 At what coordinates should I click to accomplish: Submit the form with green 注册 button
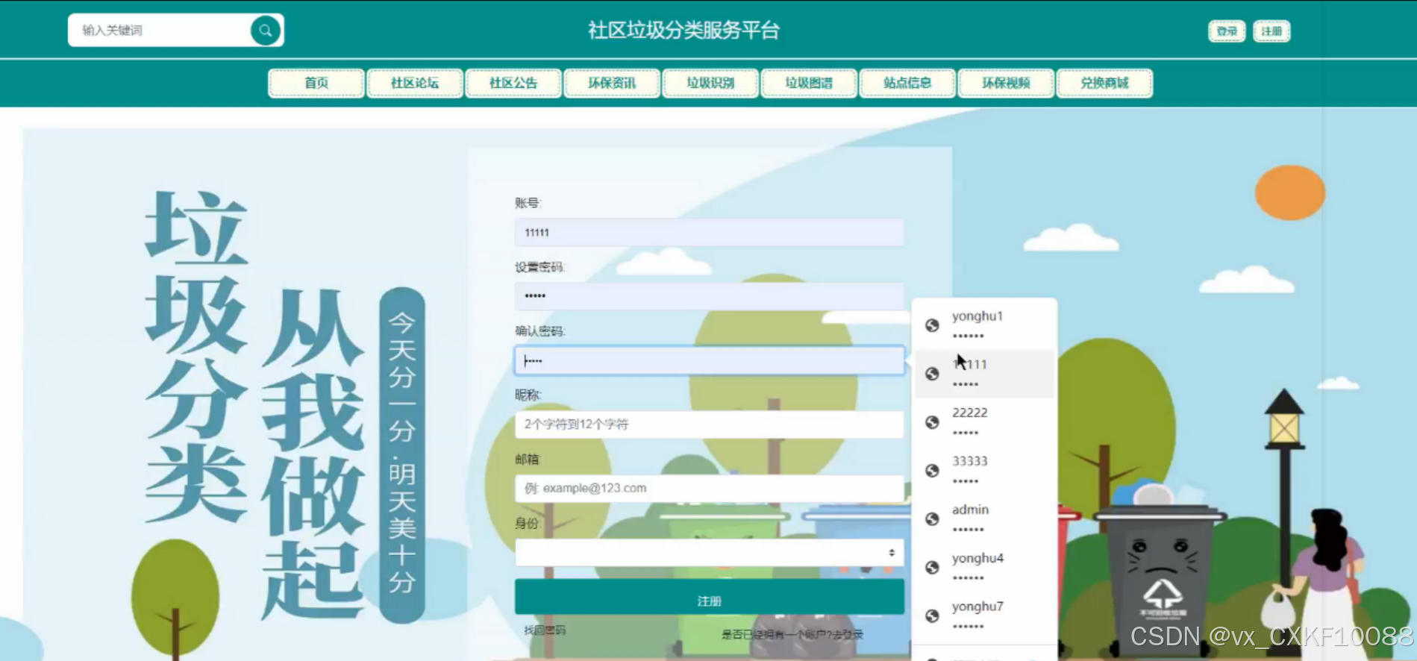(709, 597)
